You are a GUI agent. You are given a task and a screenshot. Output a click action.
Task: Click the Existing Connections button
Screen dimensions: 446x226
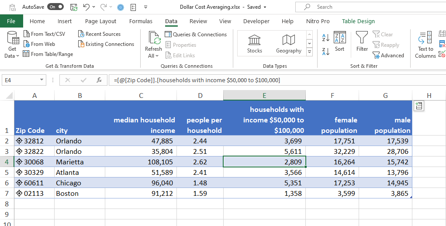click(x=106, y=44)
